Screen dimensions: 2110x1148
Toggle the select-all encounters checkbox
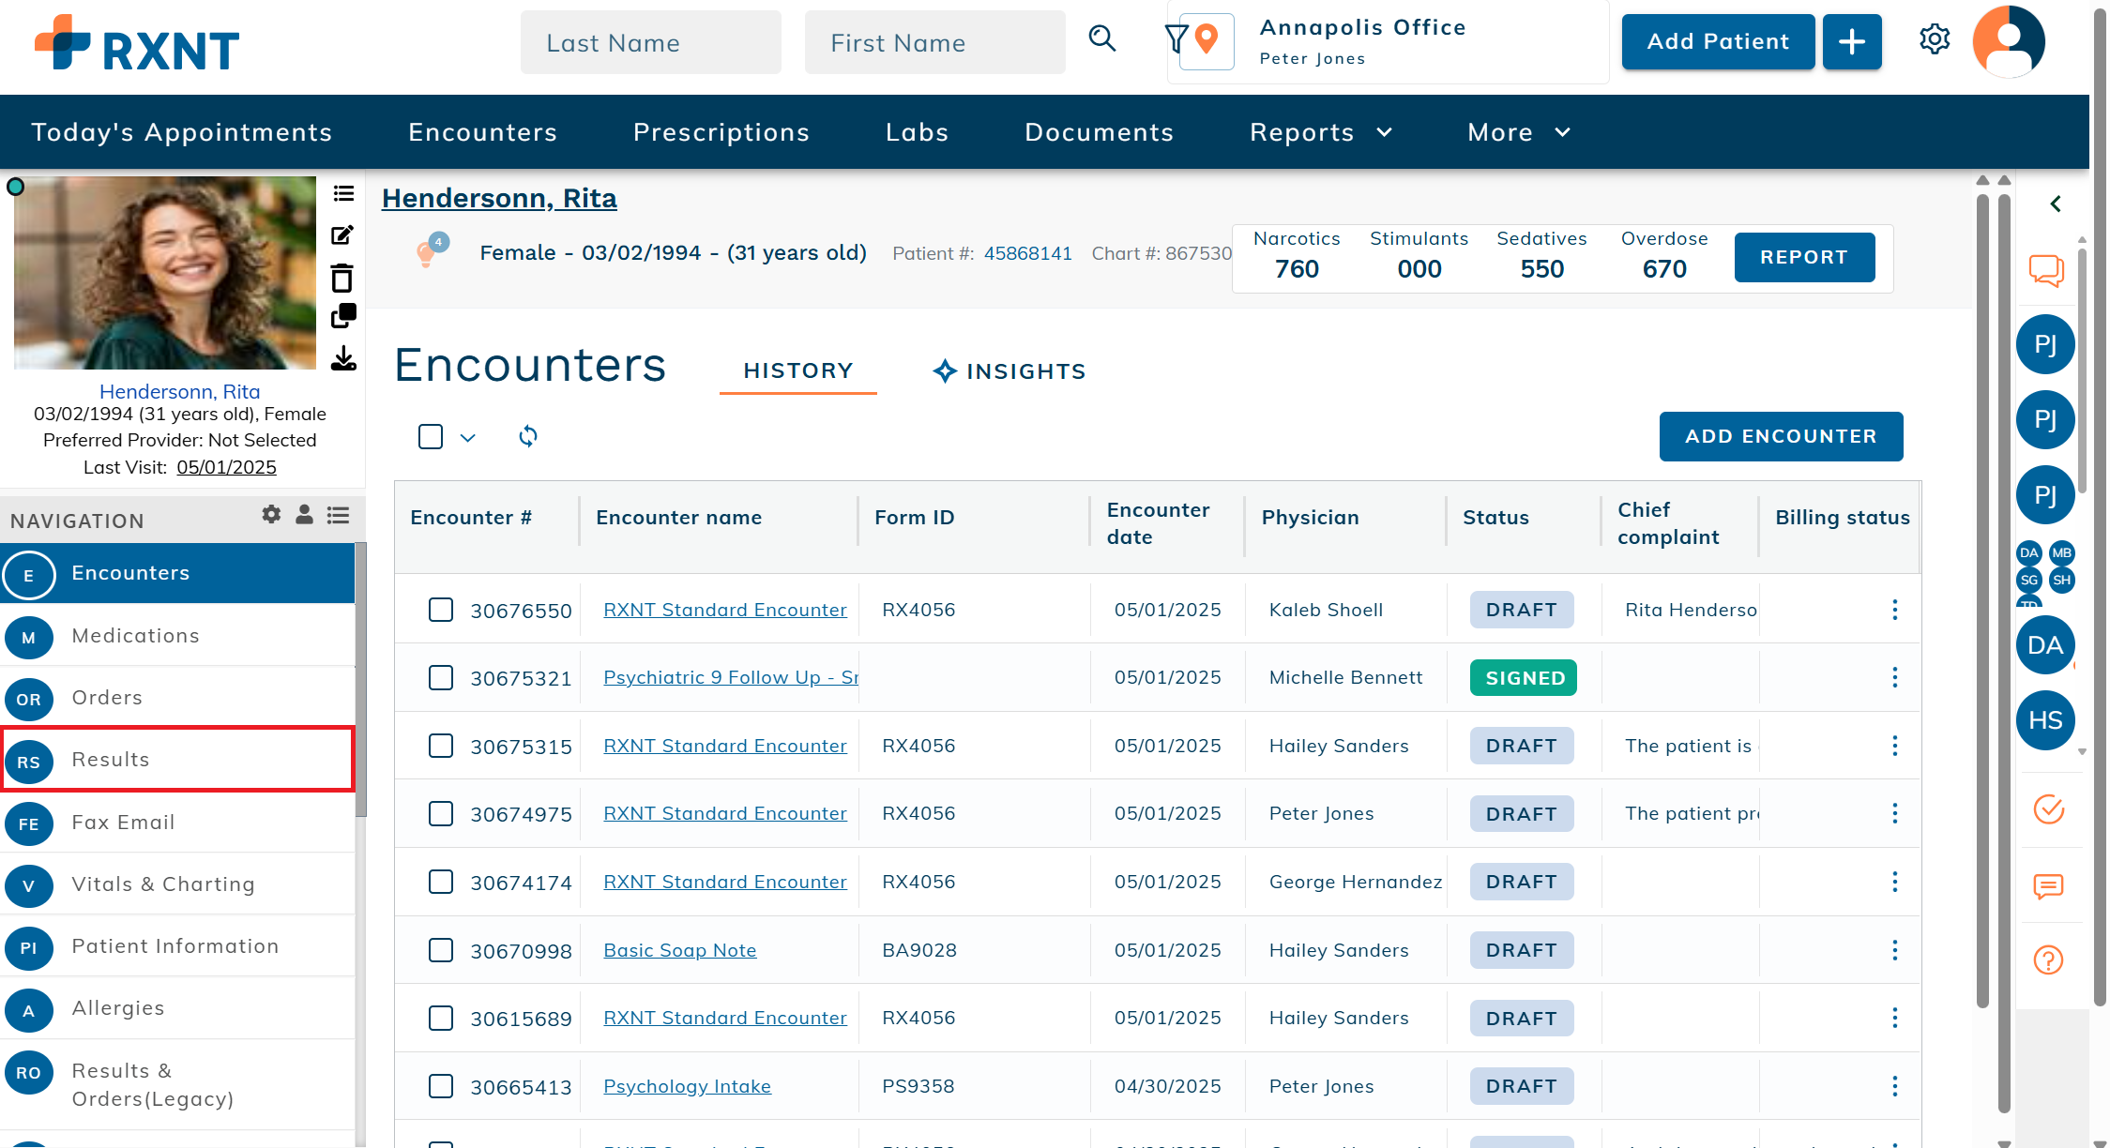click(x=431, y=436)
